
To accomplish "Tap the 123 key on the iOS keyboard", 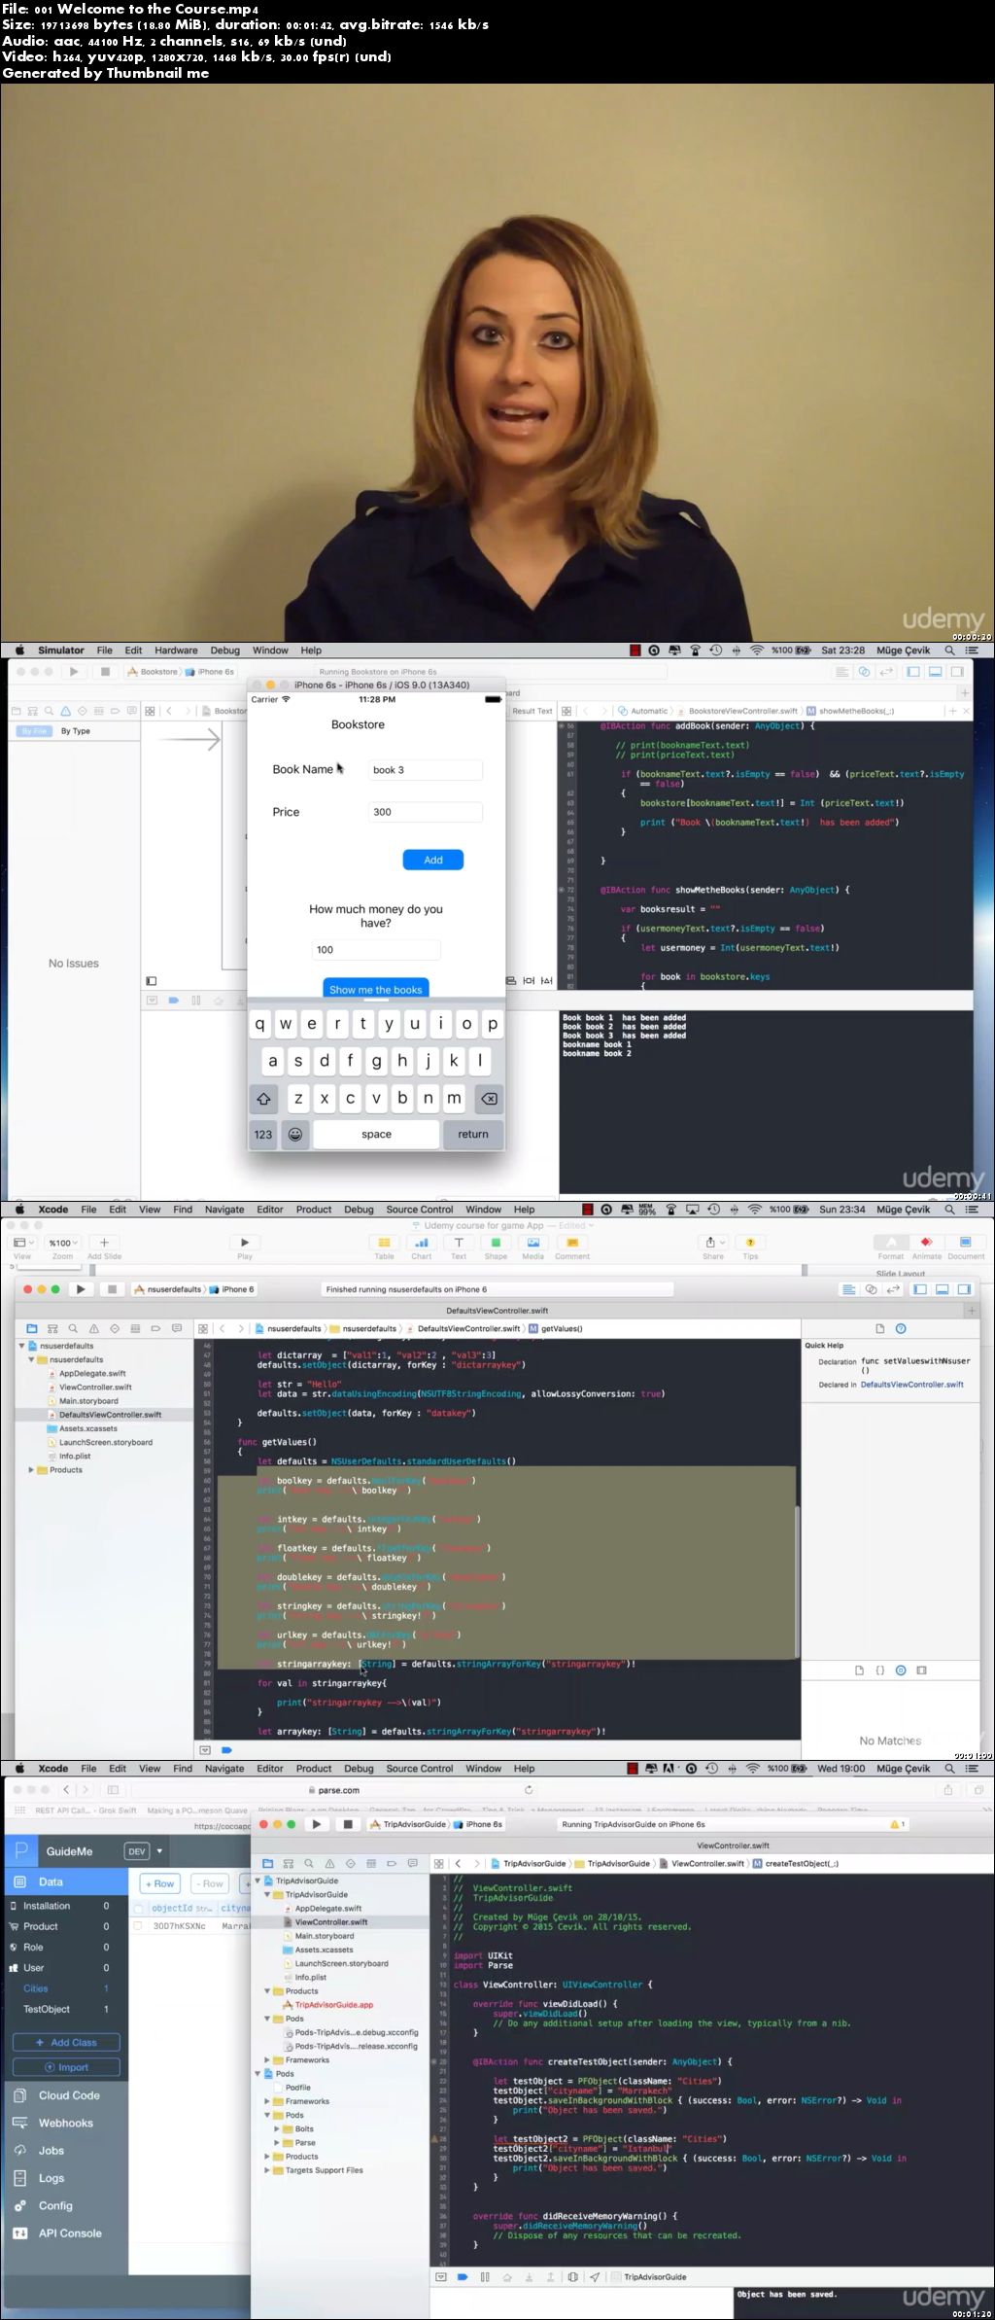I will (263, 1134).
